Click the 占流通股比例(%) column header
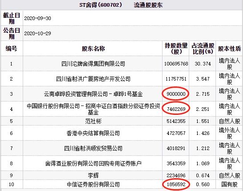The width and height of the screenshot is (244, 191). coord(203,49)
